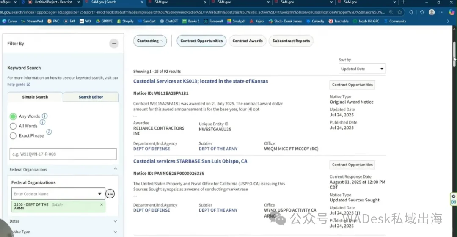The height and width of the screenshot is (237, 457).
Task: Open the Smallpdf bookmark
Action: pos(236,21)
